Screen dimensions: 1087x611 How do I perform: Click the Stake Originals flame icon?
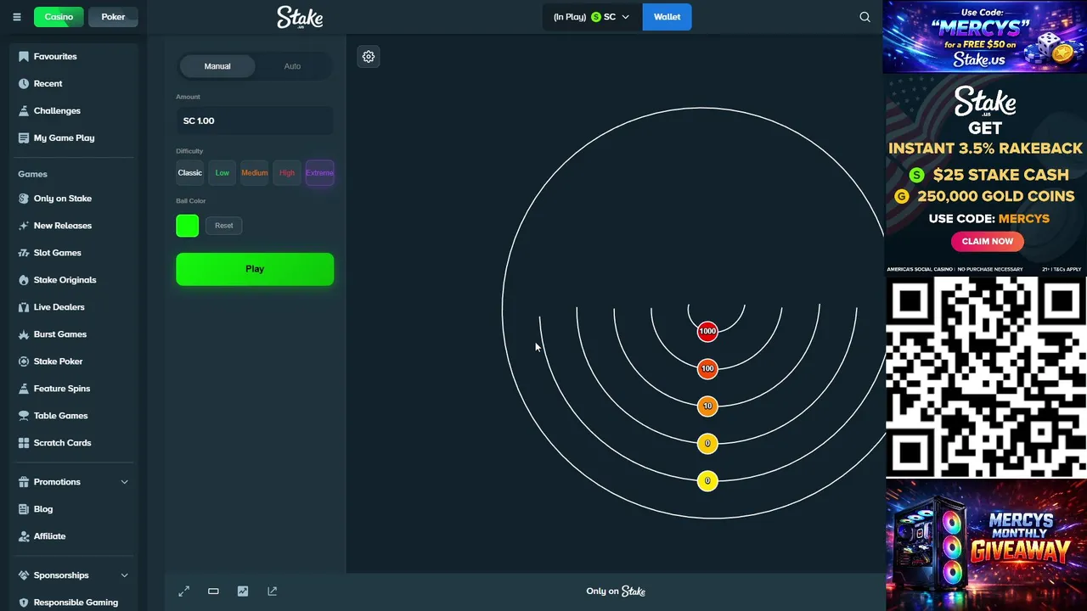[x=24, y=280]
